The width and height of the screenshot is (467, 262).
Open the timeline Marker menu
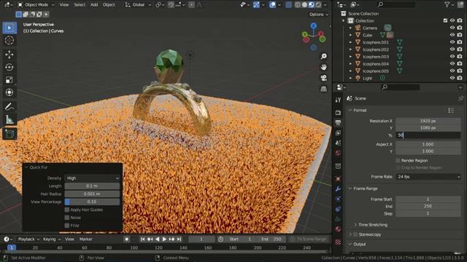tap(86, 239)
